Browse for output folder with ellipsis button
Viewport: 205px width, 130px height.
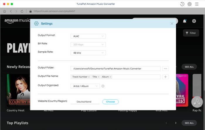pos(165,68)
